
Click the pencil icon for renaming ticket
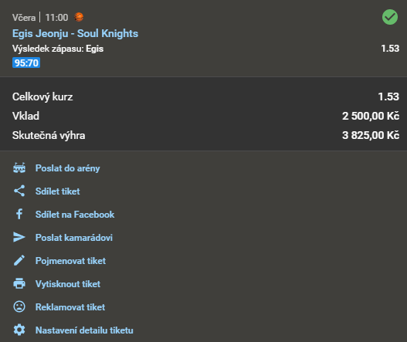19,260
